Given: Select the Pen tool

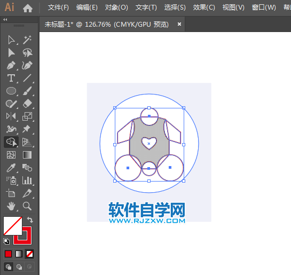Looking at the screenshot, I should tap(11, 65).
